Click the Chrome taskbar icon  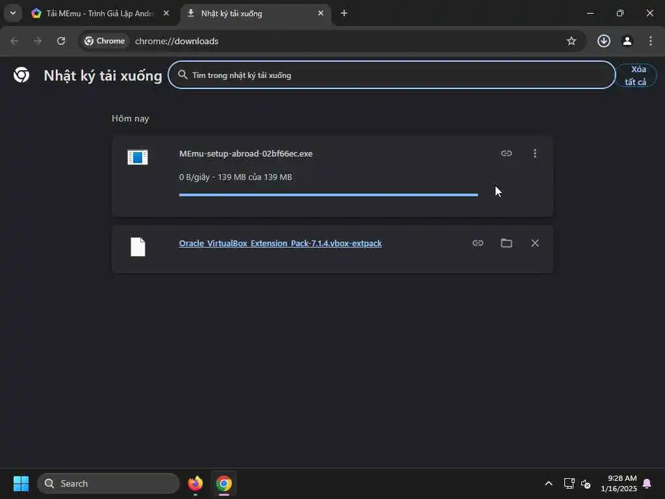(224, 483)
